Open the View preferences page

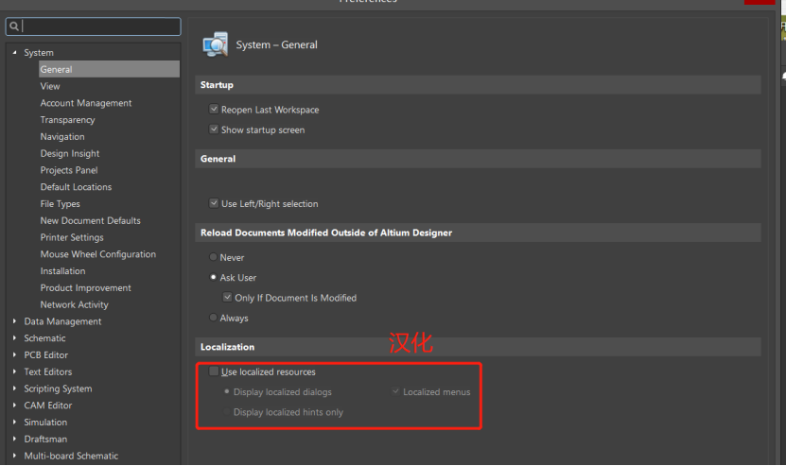click(x=50, y=86)
